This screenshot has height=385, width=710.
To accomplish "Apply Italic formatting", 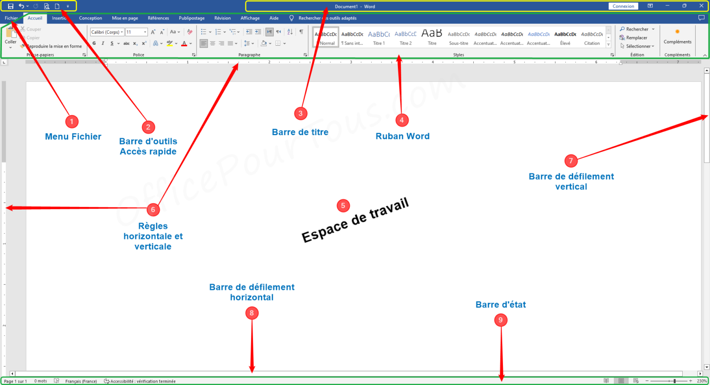I will coord(103,43).
